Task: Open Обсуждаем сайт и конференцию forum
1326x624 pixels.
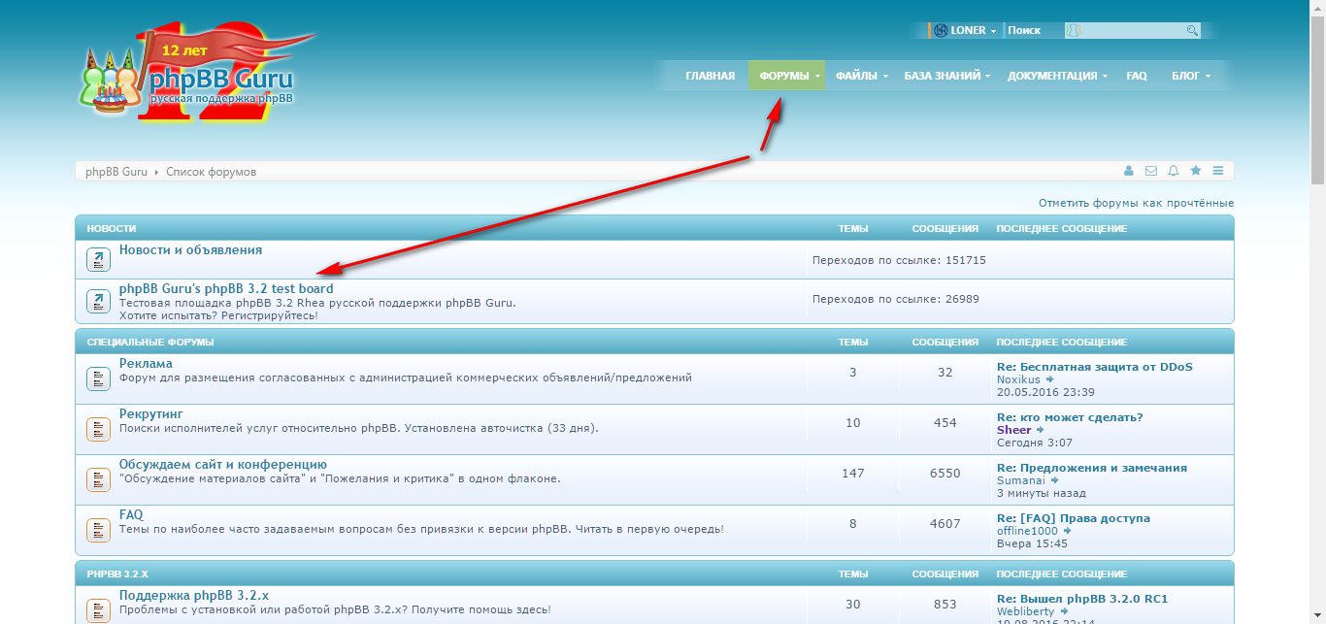Action: click(223, 464)
